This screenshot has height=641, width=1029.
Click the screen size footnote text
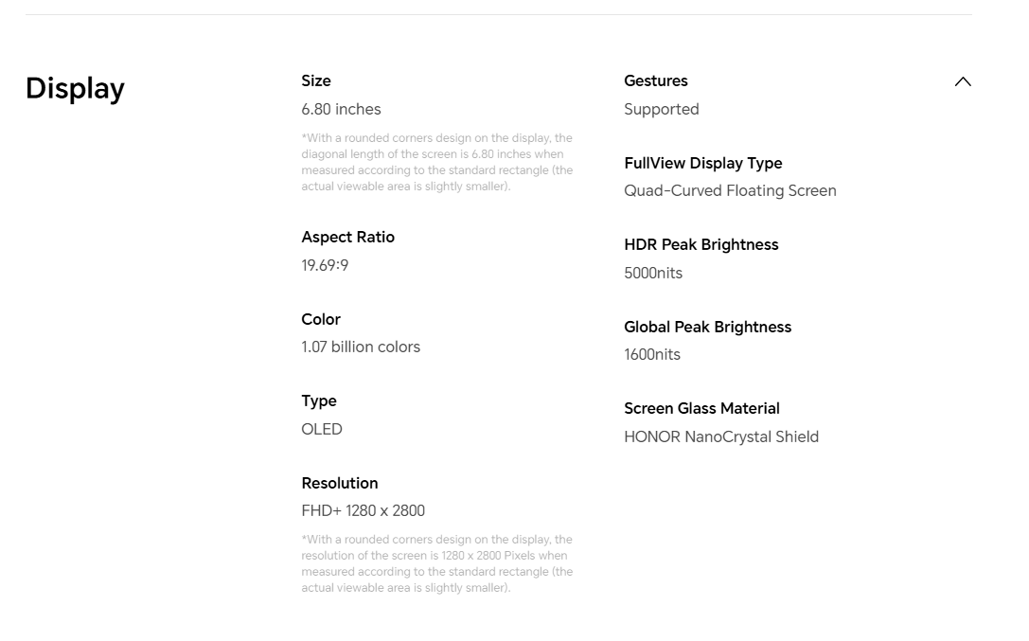437,162
